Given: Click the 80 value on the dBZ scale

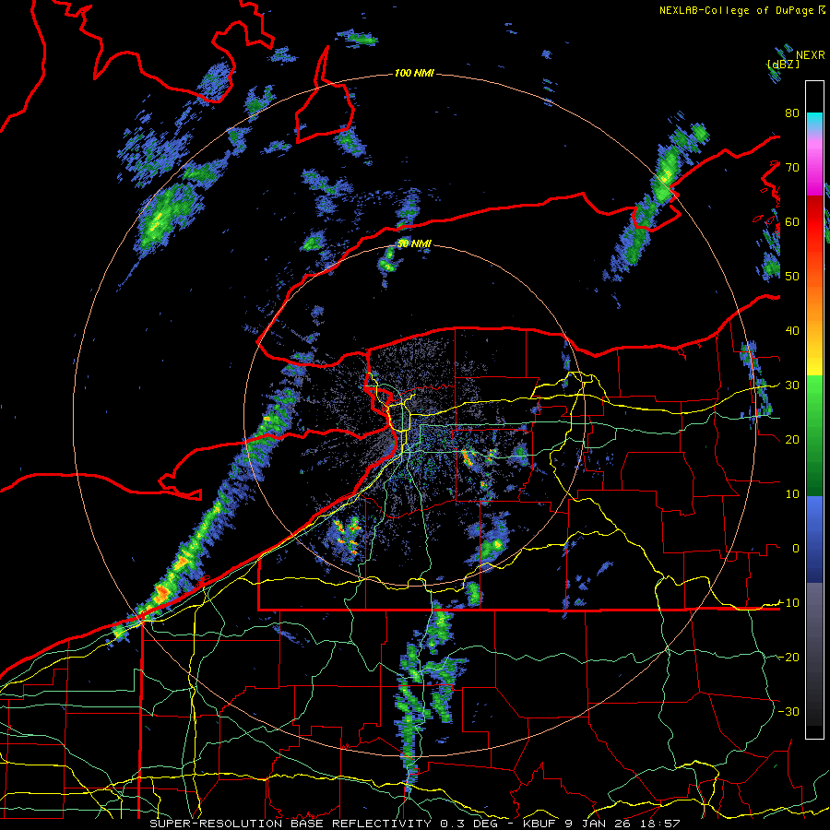Looking at the screenshot, I should [792, 113].
